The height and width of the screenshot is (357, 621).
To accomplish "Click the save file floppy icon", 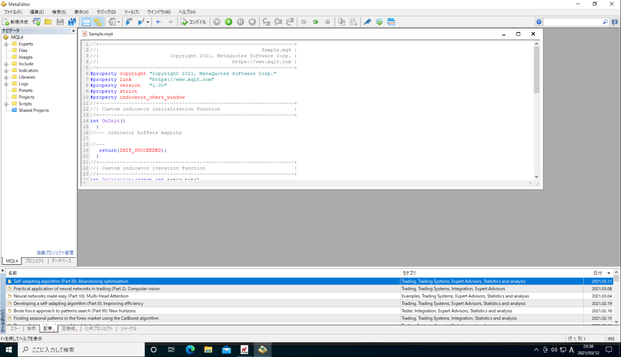I will click(60, 22).
